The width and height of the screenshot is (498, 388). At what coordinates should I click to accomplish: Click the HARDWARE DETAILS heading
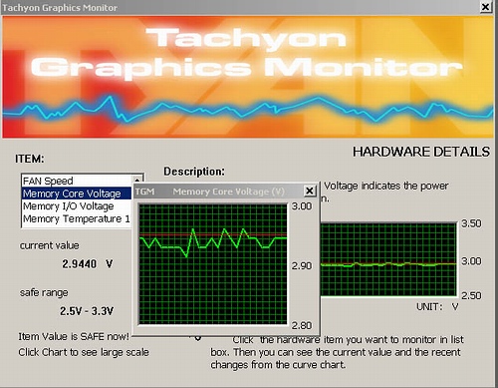click(421, 152)
